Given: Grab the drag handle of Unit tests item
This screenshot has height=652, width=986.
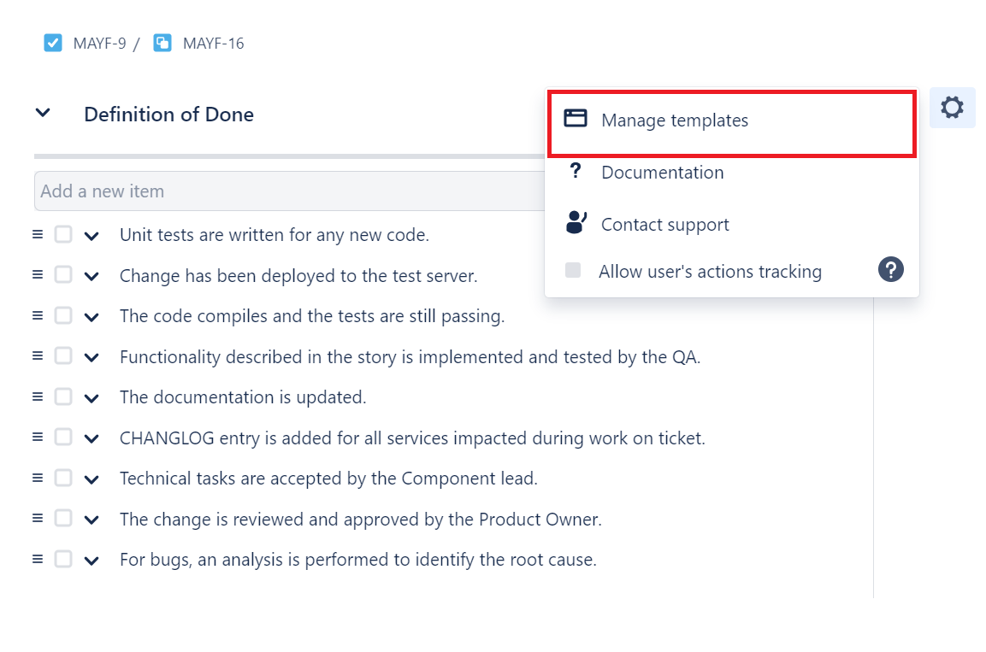Looking at the screenshot, I should coord(38,234).
